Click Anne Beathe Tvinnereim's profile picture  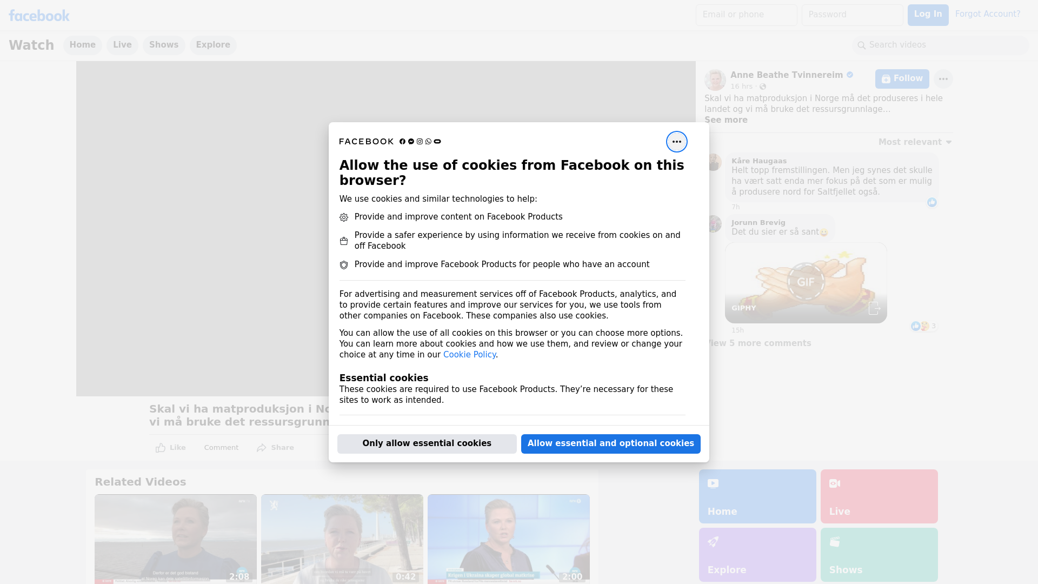(715, 80)
